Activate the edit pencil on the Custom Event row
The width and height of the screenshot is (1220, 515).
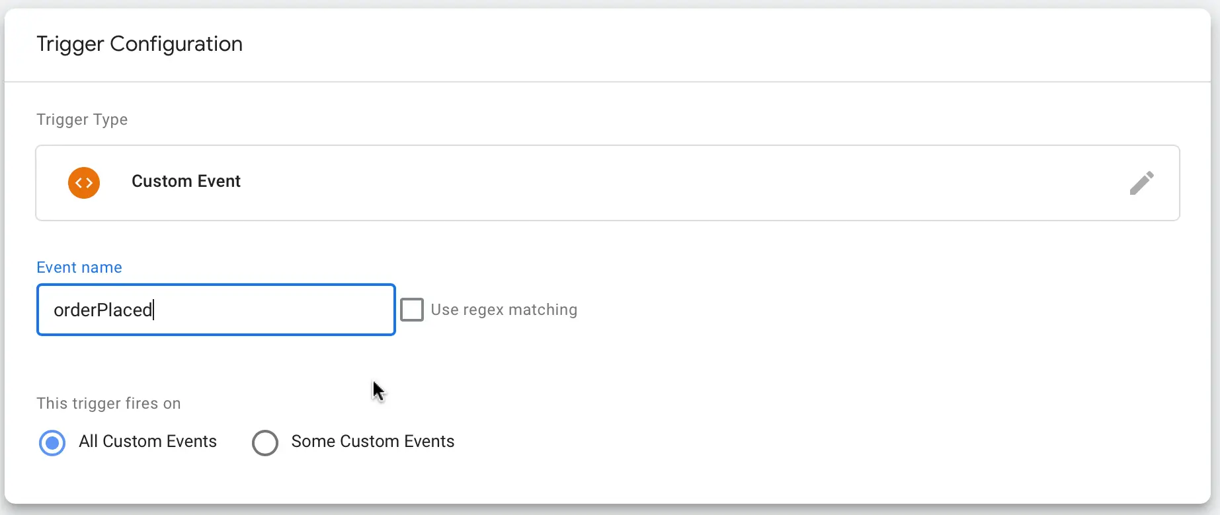(1142, 183)
